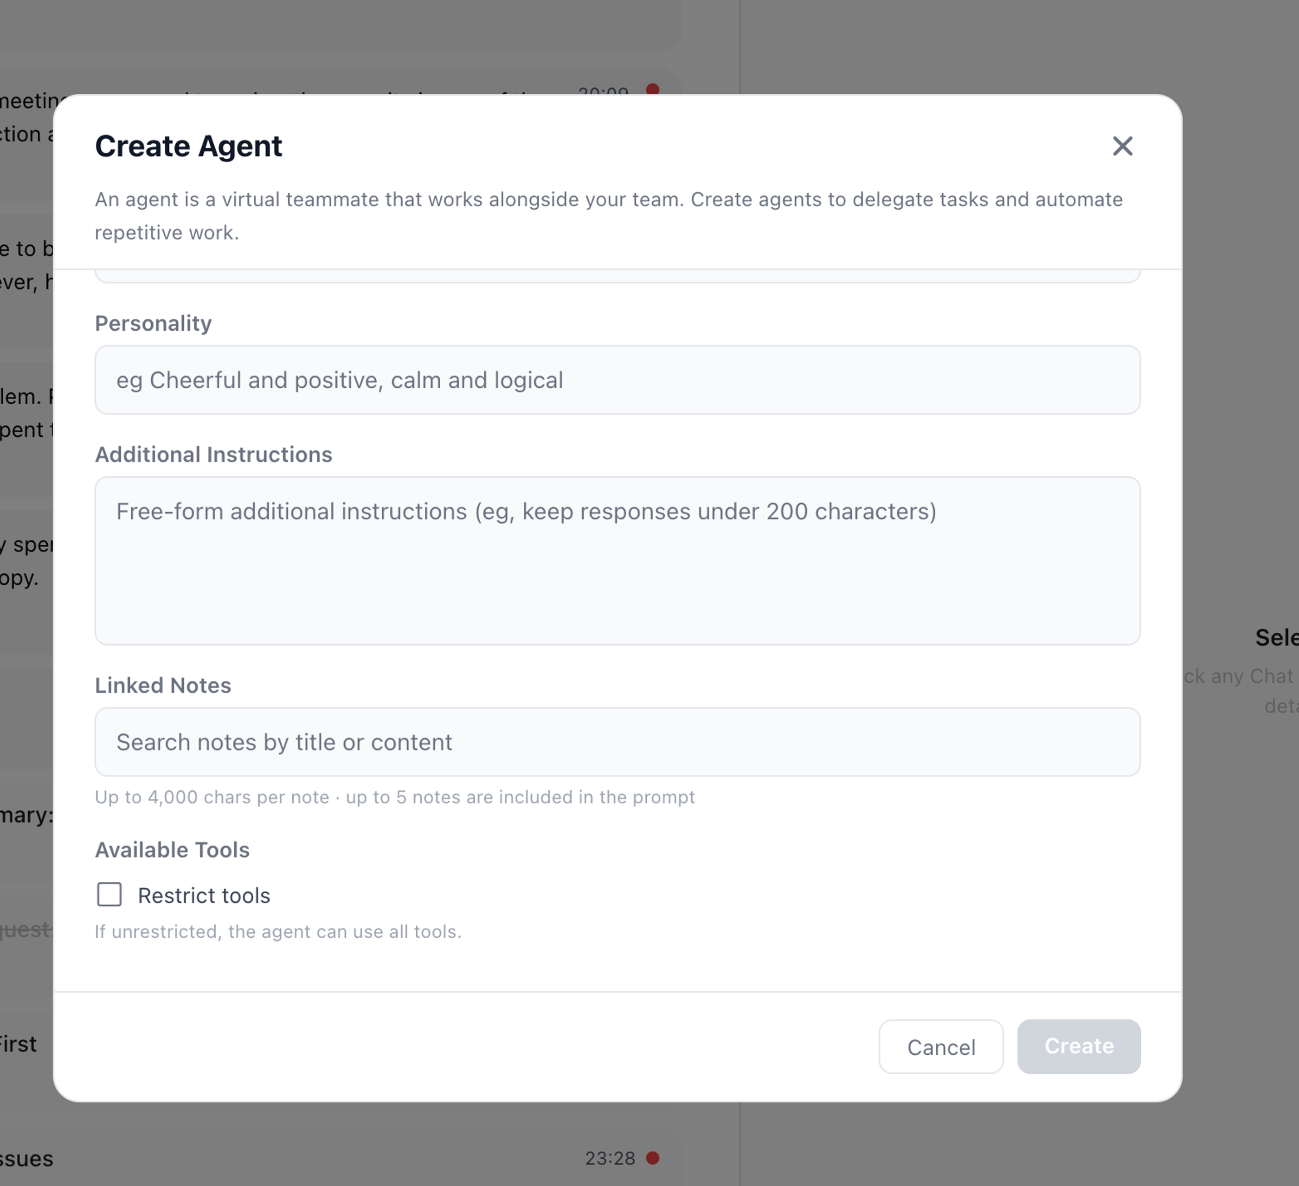
Task: Click the 'Linked Notes' label
Action: [x=163, y=686]
